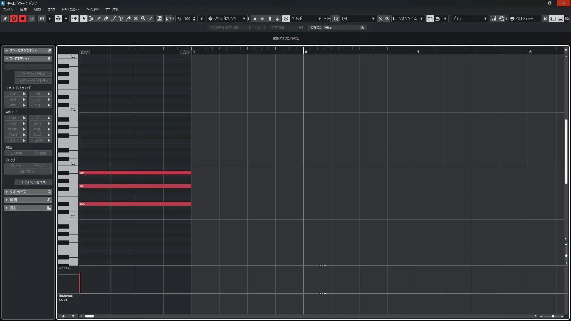Select the Draw pencil tool
Screen dimensions: 571x321
99,18
